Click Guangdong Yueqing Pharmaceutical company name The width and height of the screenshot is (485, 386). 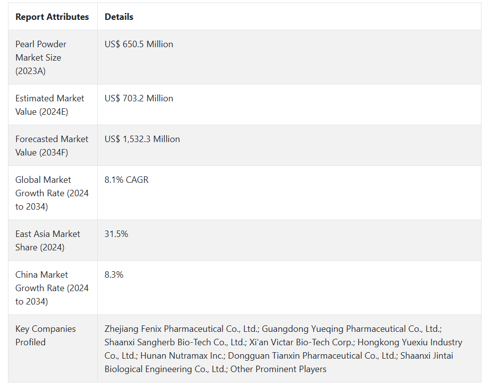pos(351,329)
